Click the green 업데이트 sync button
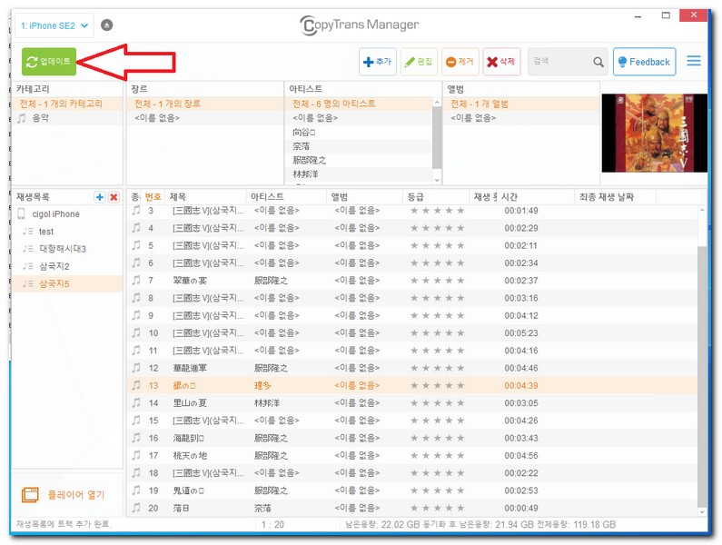722x545 pixels. 49,62
